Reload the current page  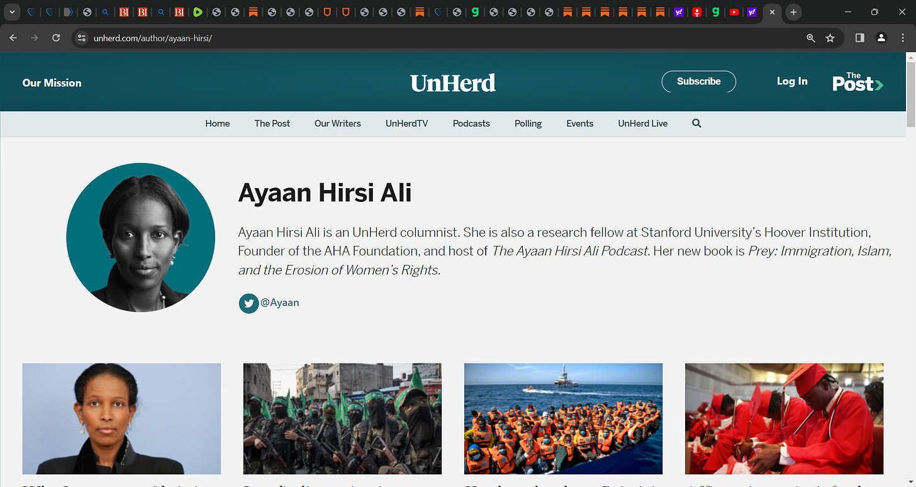point(56,38)
